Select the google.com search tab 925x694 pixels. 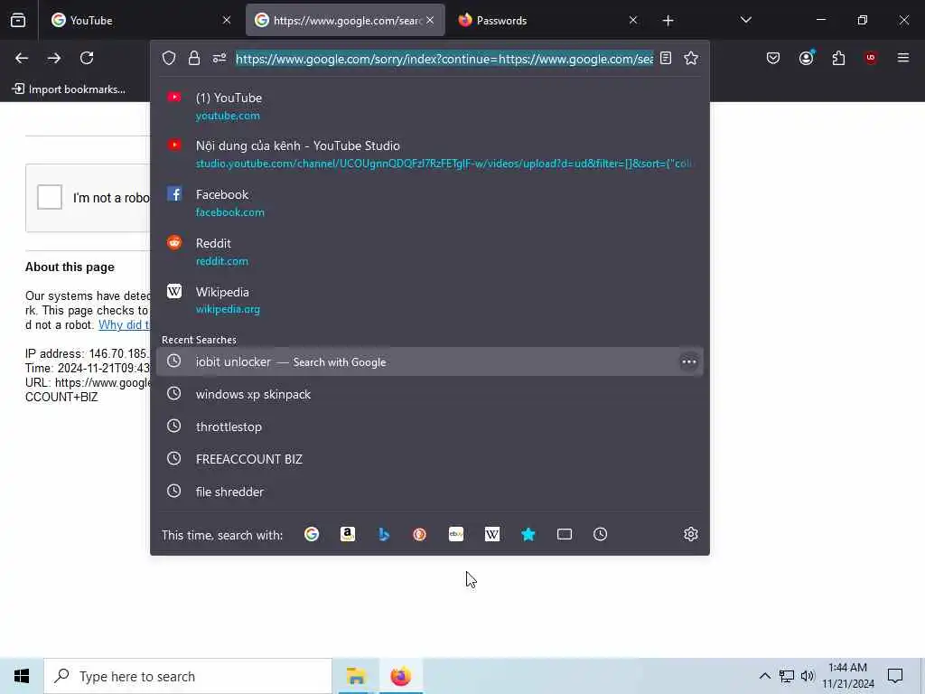[345, 20]
